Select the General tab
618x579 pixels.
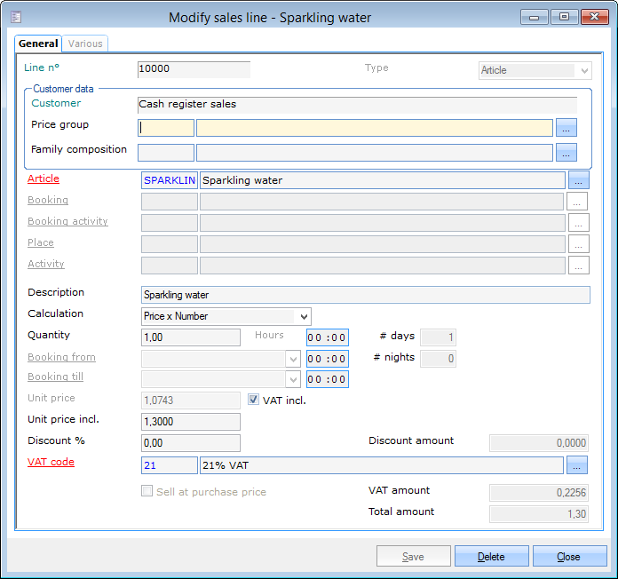point(38,44)
